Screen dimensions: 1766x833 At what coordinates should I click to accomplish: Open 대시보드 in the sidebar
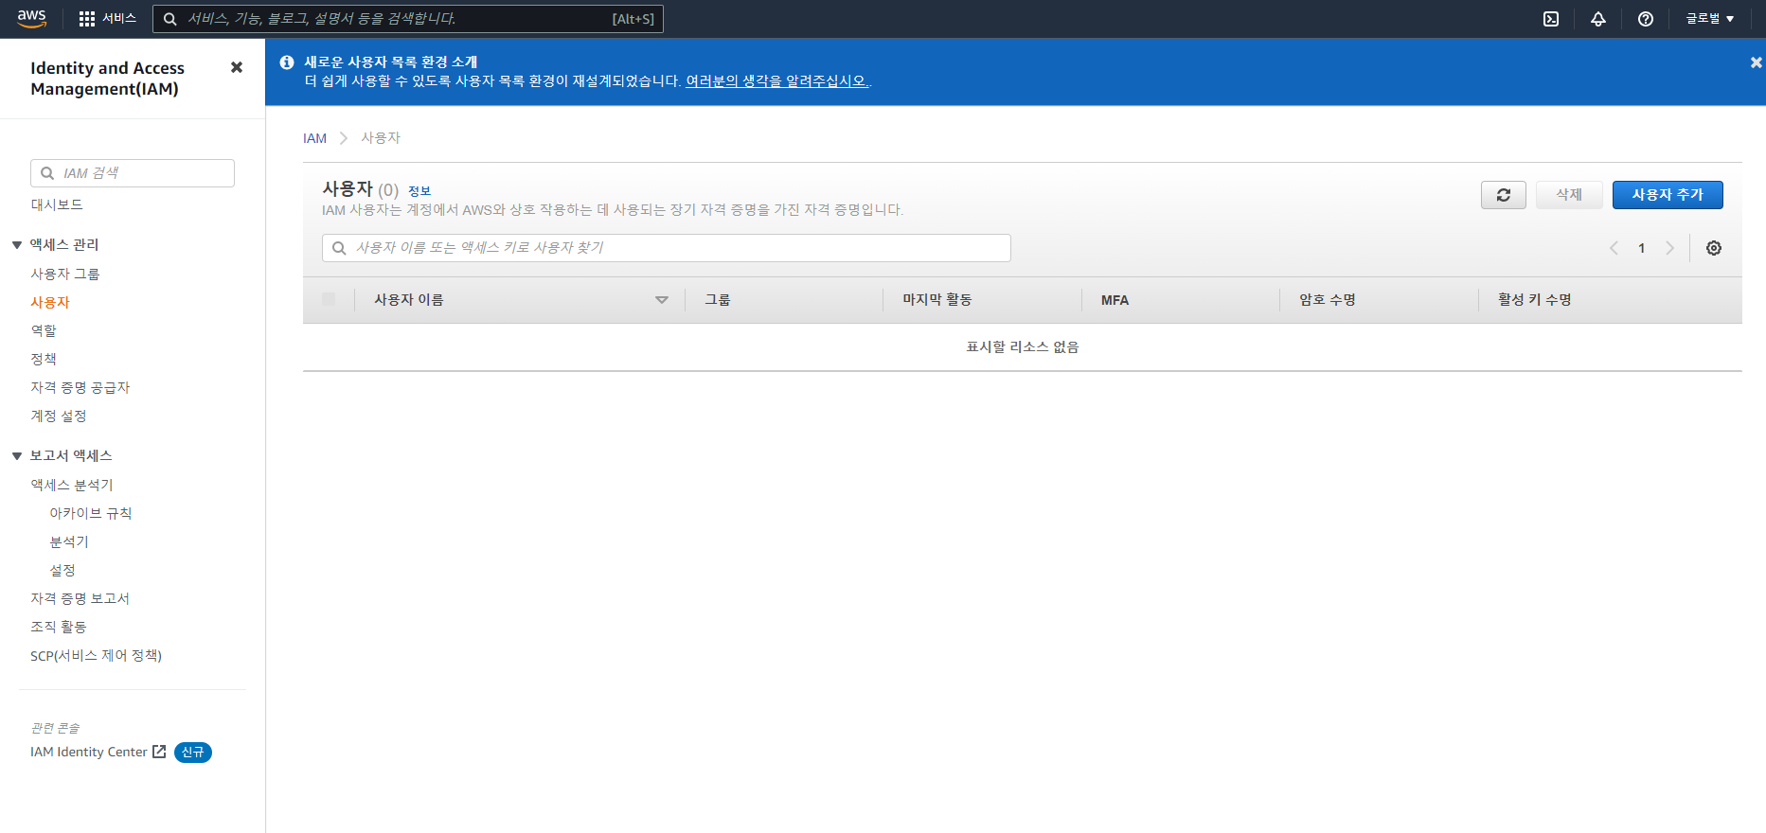click(x=57, y=204)
